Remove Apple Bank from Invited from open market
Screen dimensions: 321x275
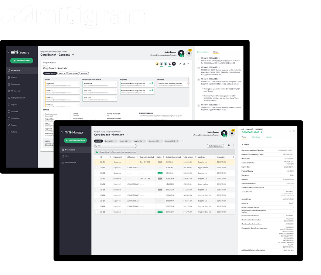point(115,83)
